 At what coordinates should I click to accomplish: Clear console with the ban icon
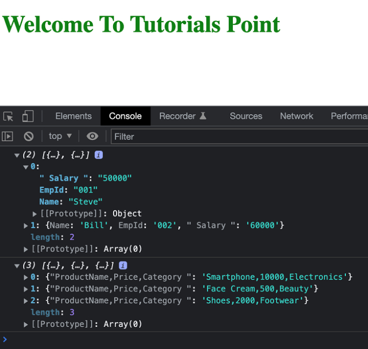click(29, 136)
